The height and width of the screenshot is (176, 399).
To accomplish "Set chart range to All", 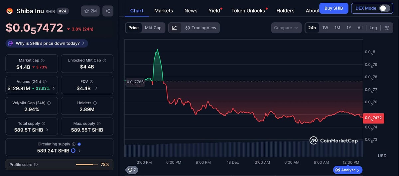I will coord(360,28).
